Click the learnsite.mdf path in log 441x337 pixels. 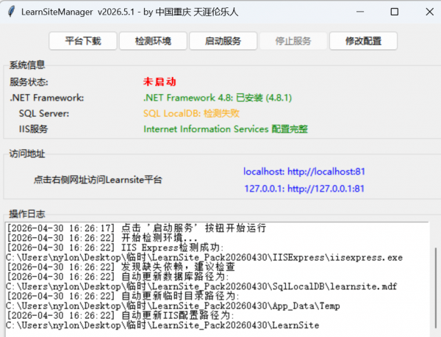pos(201,286)
